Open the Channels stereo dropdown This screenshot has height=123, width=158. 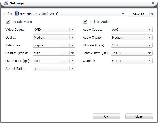[132, 61]
